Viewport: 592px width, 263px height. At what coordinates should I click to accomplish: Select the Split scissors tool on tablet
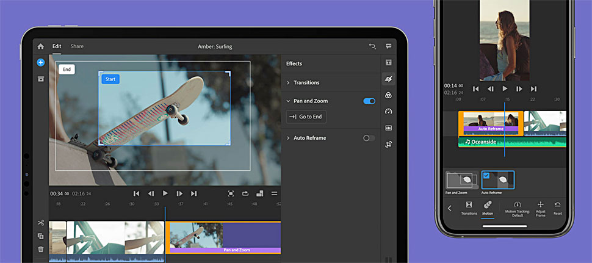pos(40,223)
